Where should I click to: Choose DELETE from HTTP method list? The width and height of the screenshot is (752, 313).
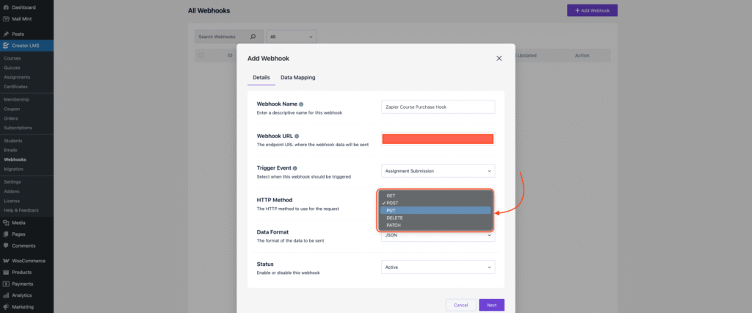[x=435, y=218]
